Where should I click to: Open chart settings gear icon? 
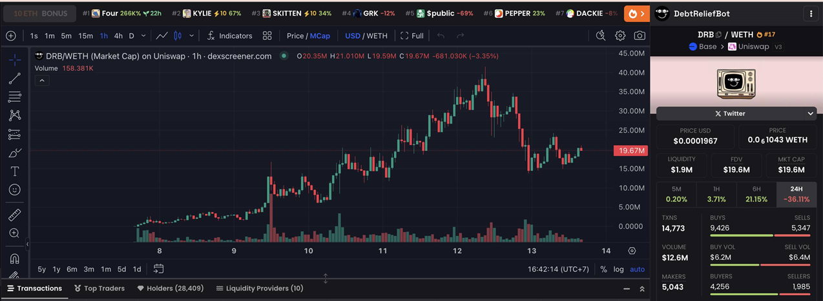(x=620, y=36)
